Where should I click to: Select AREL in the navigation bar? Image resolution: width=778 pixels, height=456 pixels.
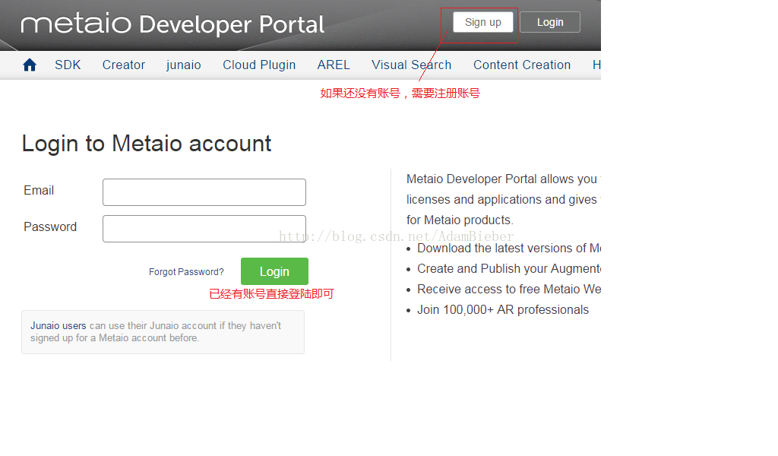pos(334,65)
